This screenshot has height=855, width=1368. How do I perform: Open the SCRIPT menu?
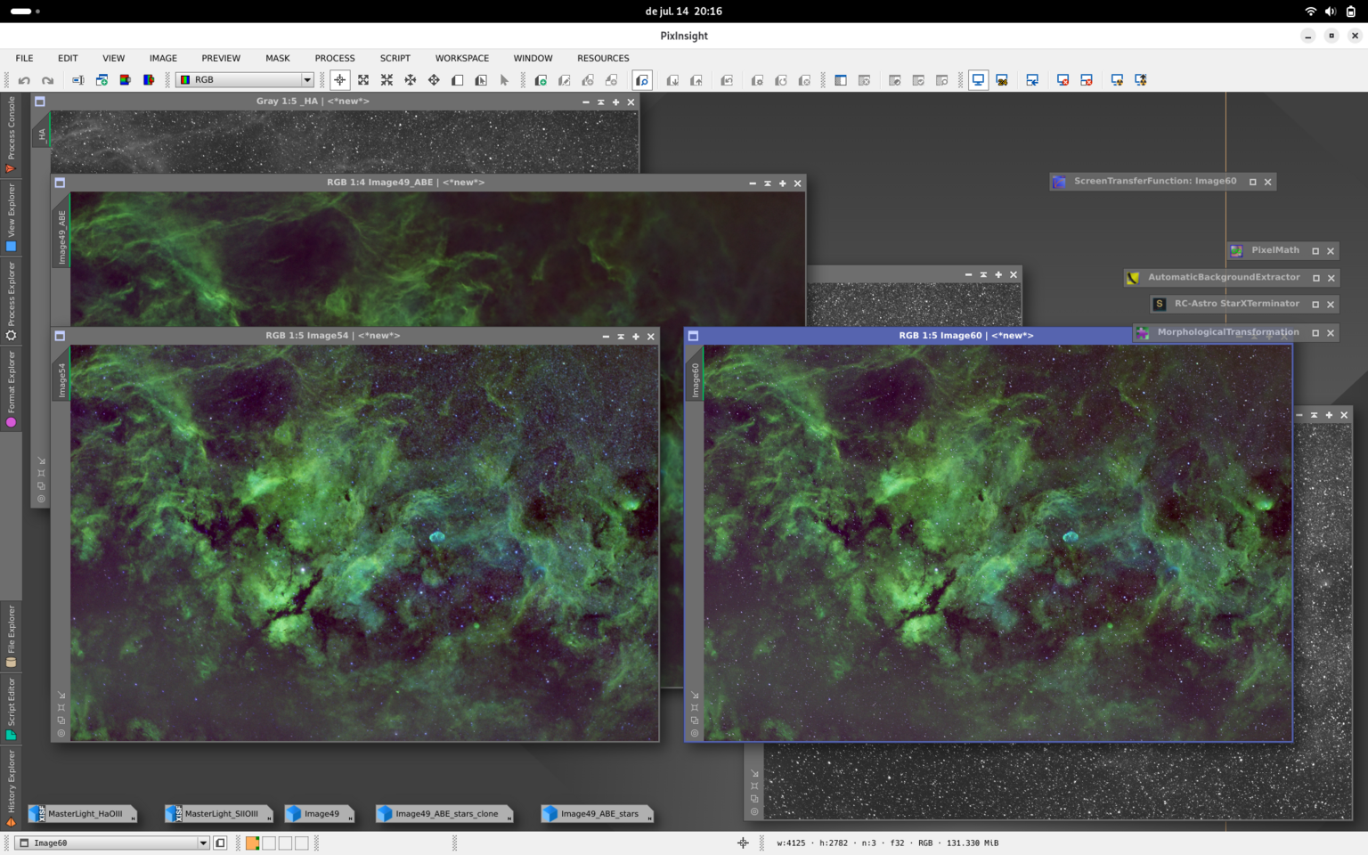point(395,58)
